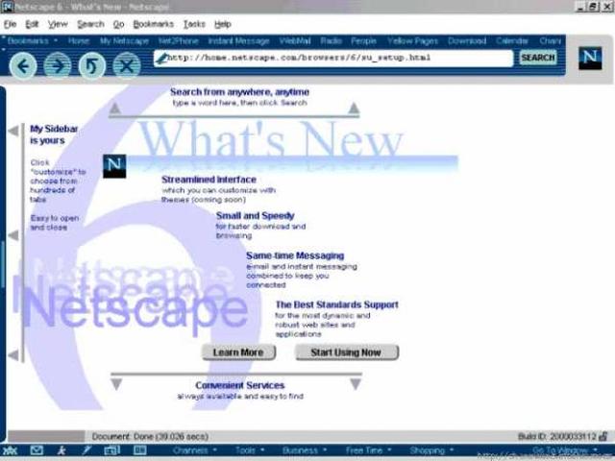Open the Free Time dropdown in the taskbar
The width and height of the screenshot is (615, 461).
[368, 450]
